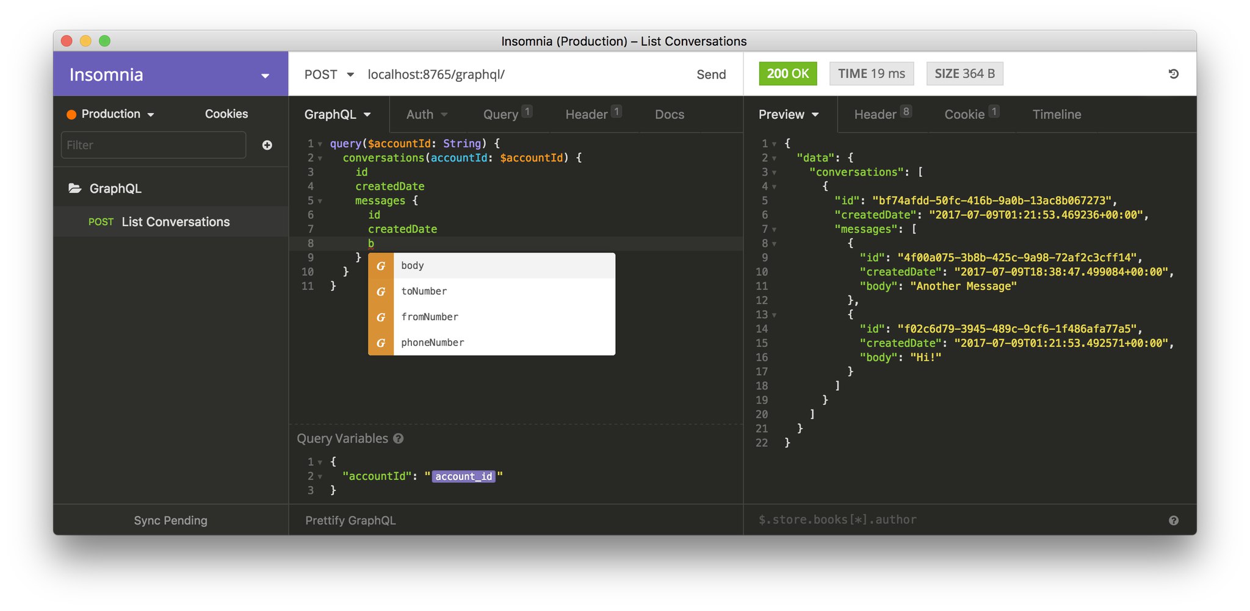The height and width of the screenshot is (611, 1250).
Task: Click the G icon beside toNumber suggestion
Action: click(381, 291)
